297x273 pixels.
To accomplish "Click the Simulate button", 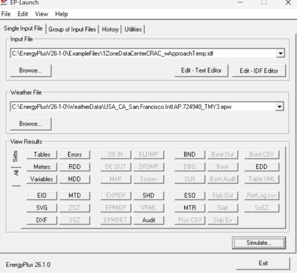I will point(259,243).
